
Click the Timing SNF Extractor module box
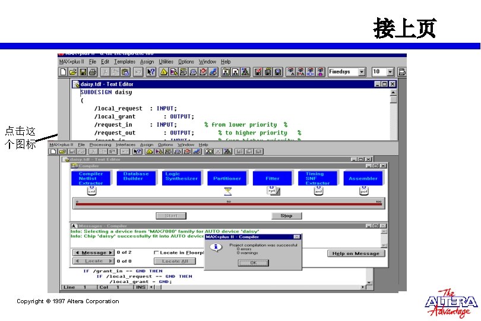click(318, 178)
